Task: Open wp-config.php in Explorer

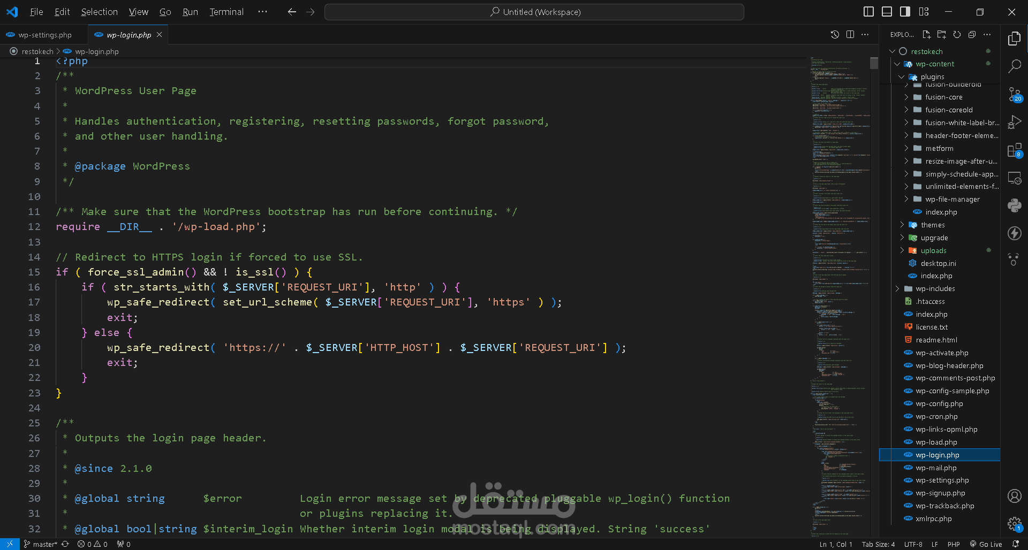Action: [x=940, y=404]
